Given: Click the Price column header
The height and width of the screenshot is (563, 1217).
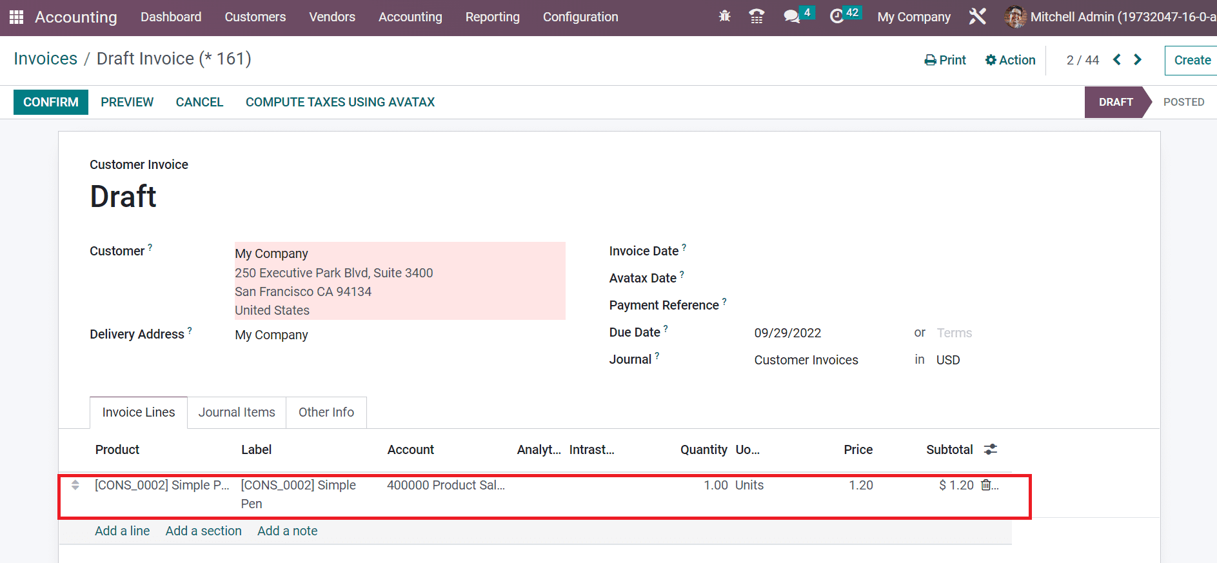Looking at the screenshot, I should pyautogui.click(x=858, y=449).
